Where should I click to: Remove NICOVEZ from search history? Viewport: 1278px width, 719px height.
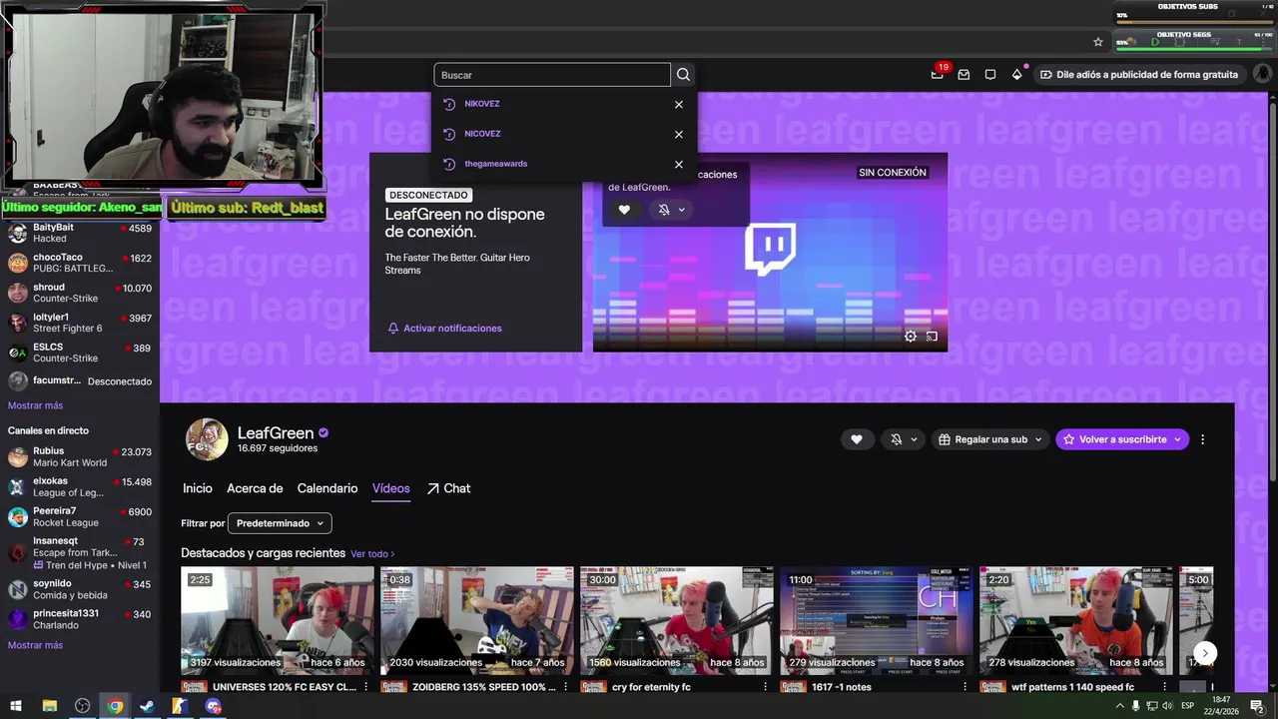click(x=679, y=134)
